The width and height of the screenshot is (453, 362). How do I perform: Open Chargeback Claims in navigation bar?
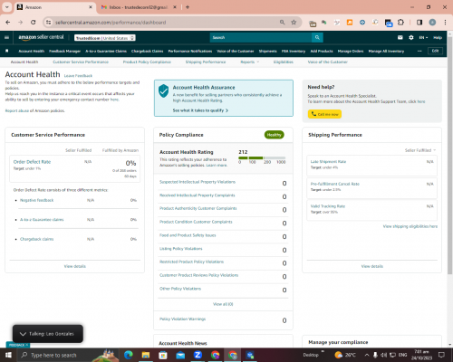[x=147, y=51]
